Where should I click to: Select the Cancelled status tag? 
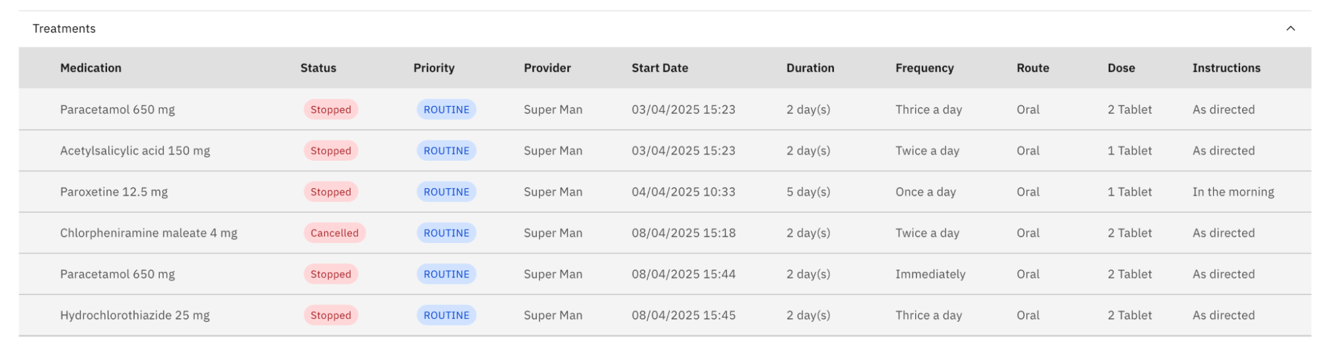[334, 233]
